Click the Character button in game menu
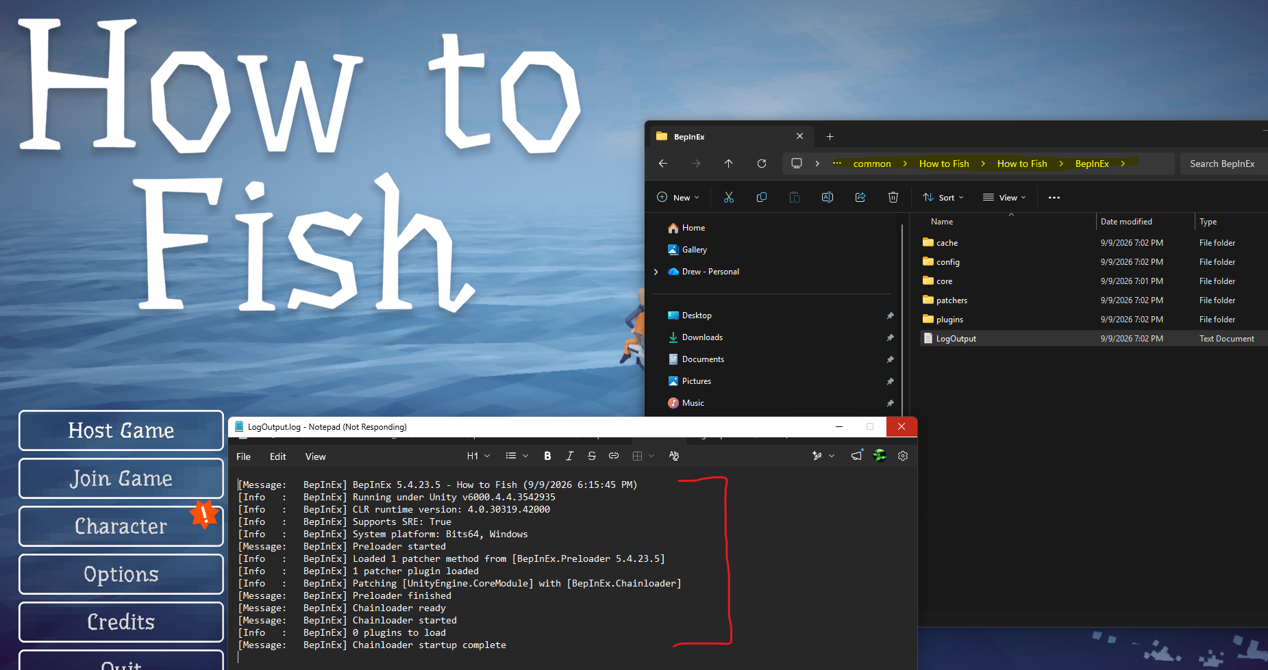Viewport: 1268px width, 670px height. tap(121, 526)
